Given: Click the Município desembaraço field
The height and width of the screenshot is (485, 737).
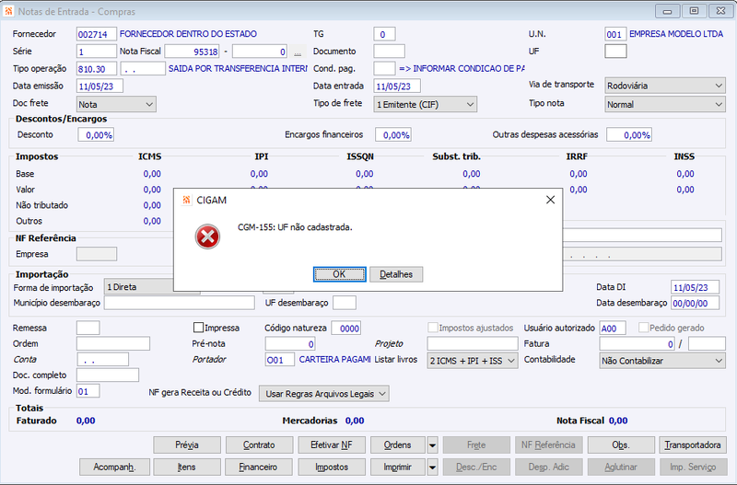Looking at the screenshot, I should pos(180,303).
